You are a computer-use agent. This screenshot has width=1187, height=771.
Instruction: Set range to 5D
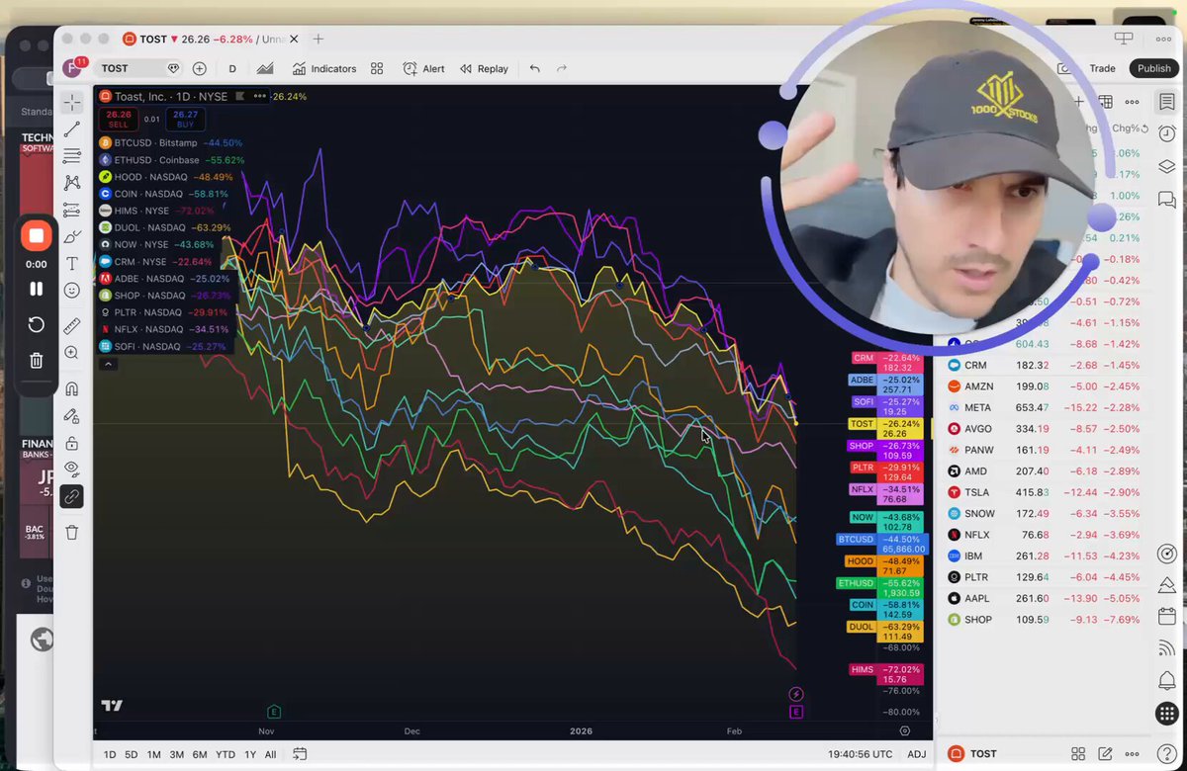tap(131, 754)
